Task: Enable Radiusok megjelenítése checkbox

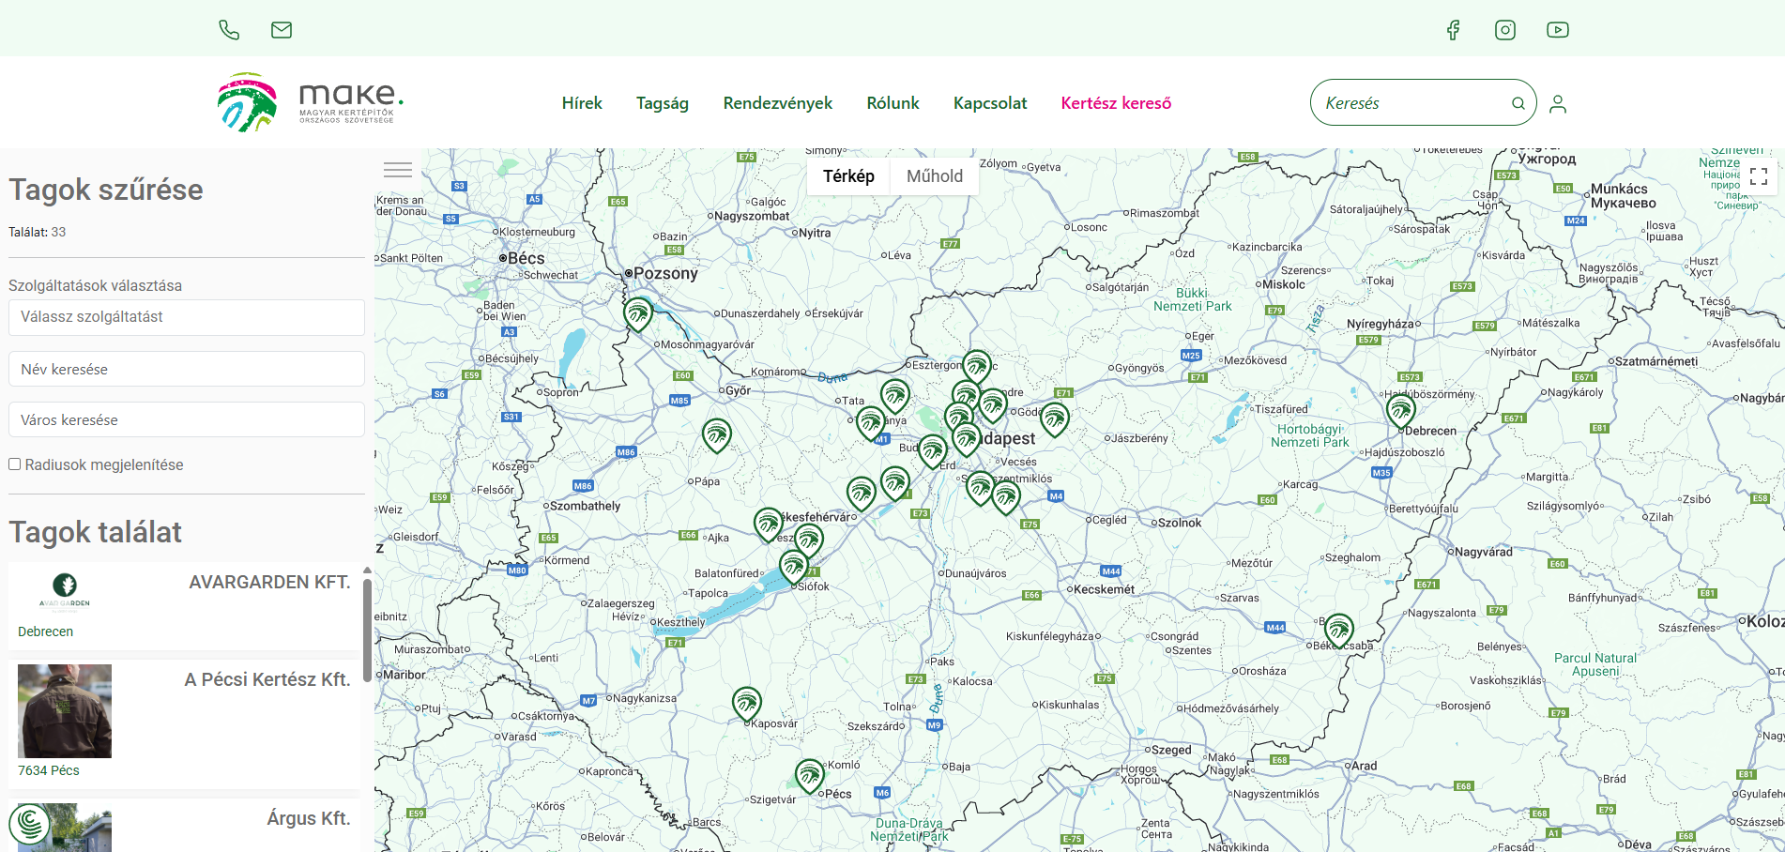Action: click(x=15, y=464)
